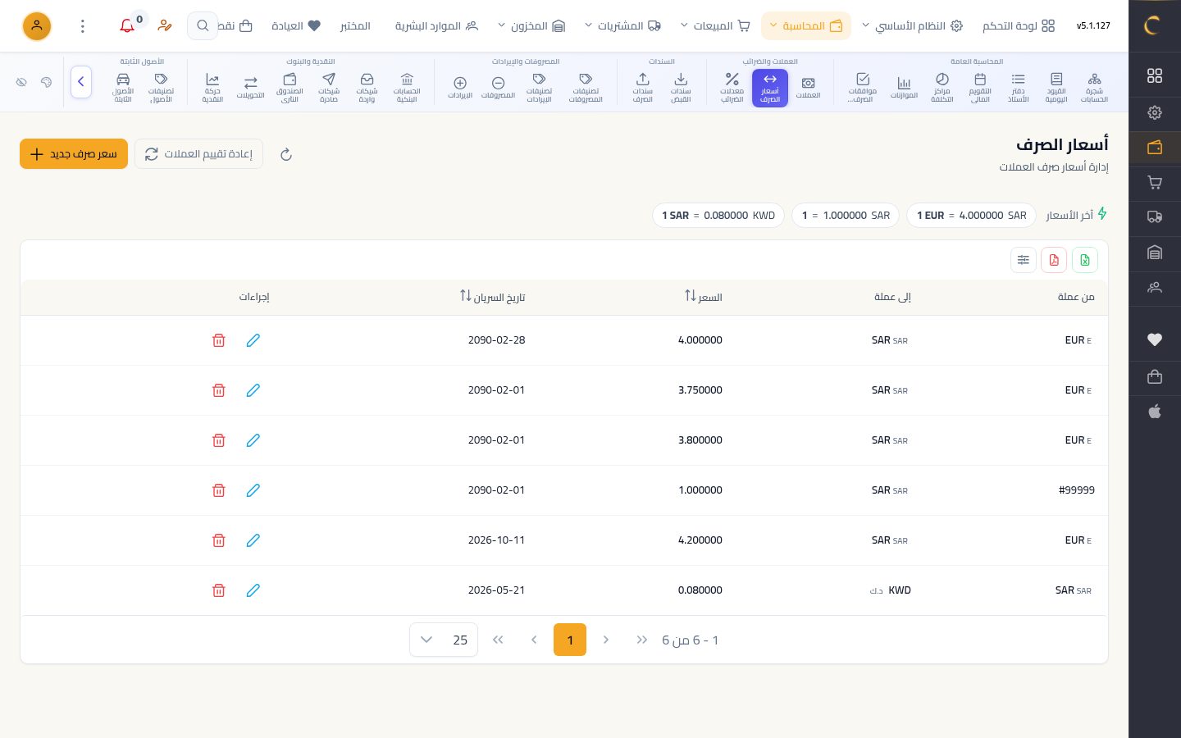Open Currencies (العملات) ribbon icon

808,87
